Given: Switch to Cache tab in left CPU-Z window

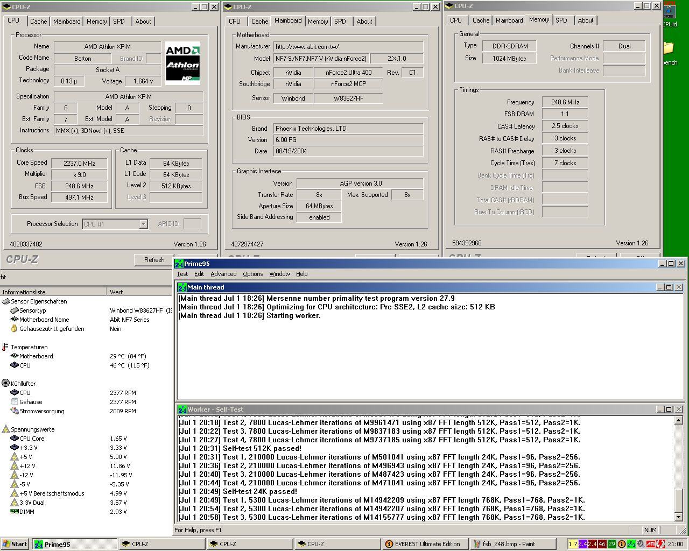Looking at the screenshot, I should tap(38, 22).
